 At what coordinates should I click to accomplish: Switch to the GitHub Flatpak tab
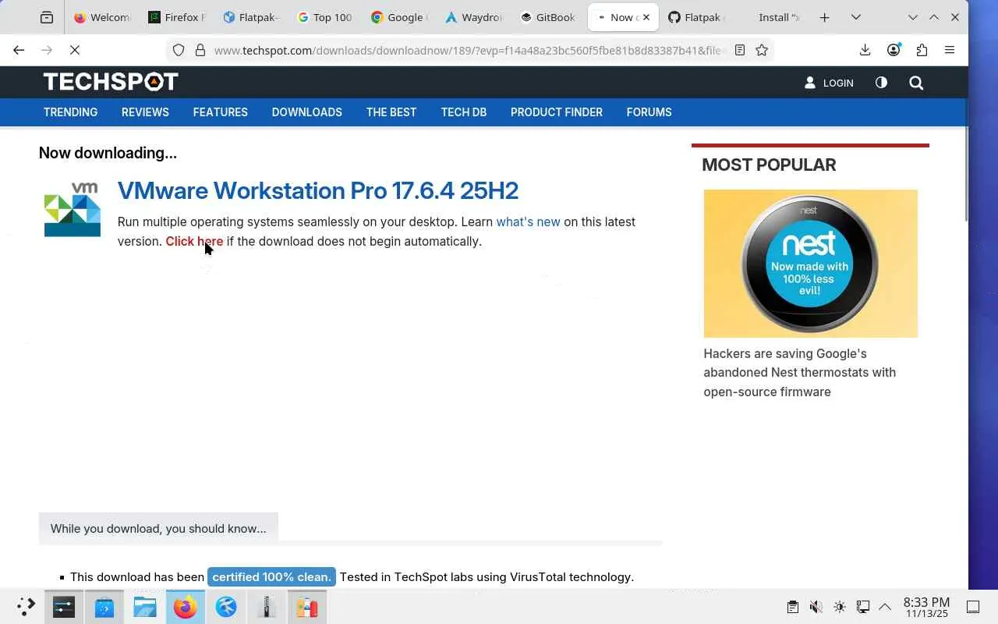(x=698, y=17)
